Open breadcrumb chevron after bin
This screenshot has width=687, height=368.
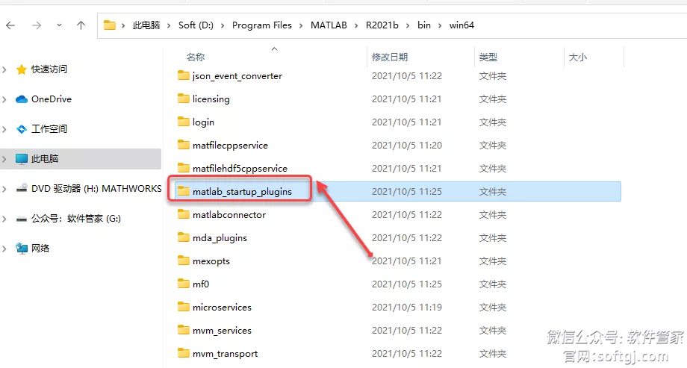[x=440, y=26]
